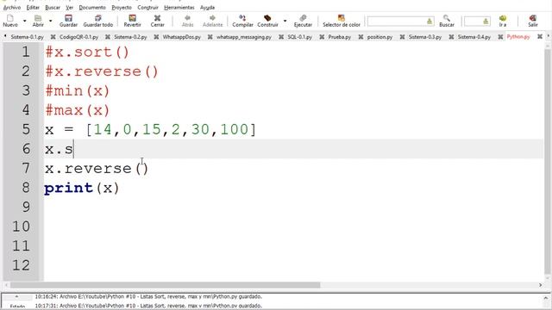
Task: Click the print(x) statement on line 8
Action: coord(82,188)
